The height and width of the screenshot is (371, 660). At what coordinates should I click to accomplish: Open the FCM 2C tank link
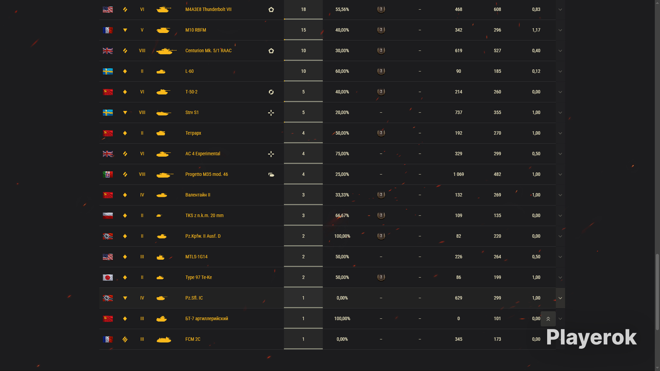tap(193, 339)
